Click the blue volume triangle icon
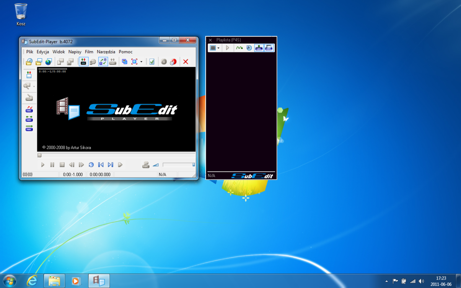Viewport: 461px width, 288px height. point(155,165)
